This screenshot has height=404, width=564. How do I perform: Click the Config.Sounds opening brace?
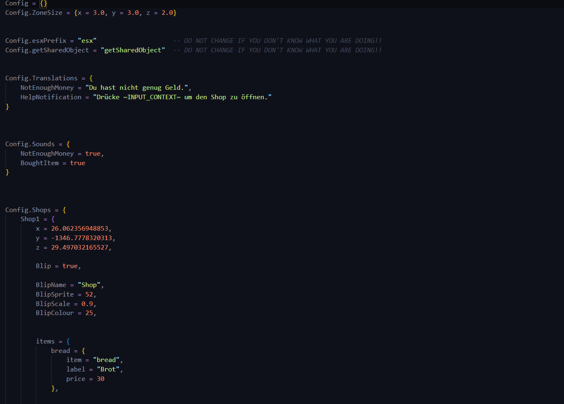tap(68, 144)
